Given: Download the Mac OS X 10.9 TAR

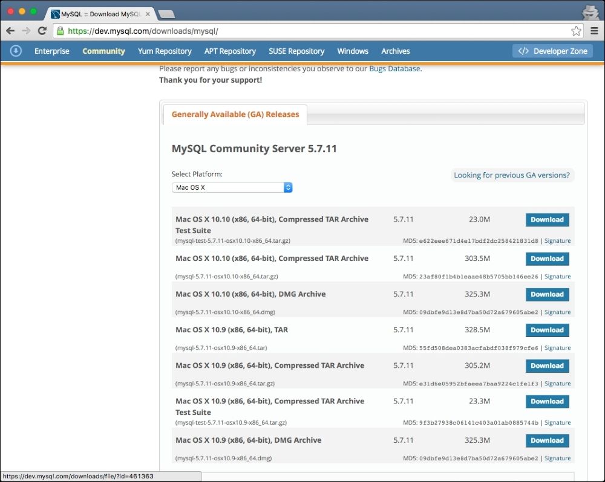Looking at the screenshot, I should click(x=547, y=330).
